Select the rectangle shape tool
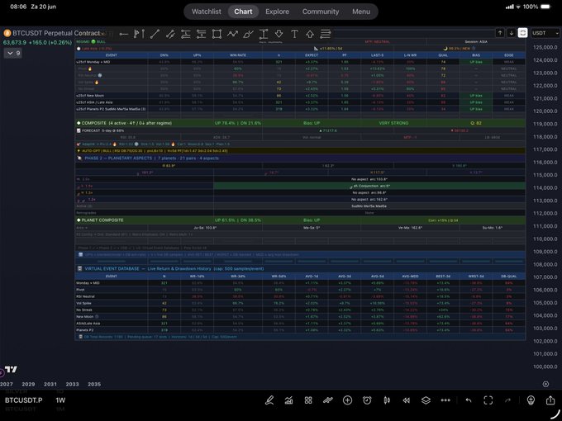The width and height of the screenshot is (562, 421). [217, 34]
